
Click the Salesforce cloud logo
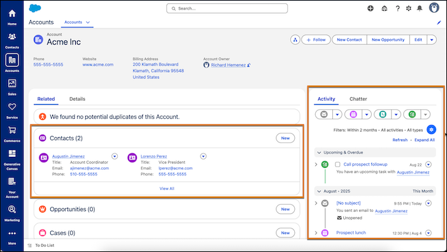(x=35, y=8)
